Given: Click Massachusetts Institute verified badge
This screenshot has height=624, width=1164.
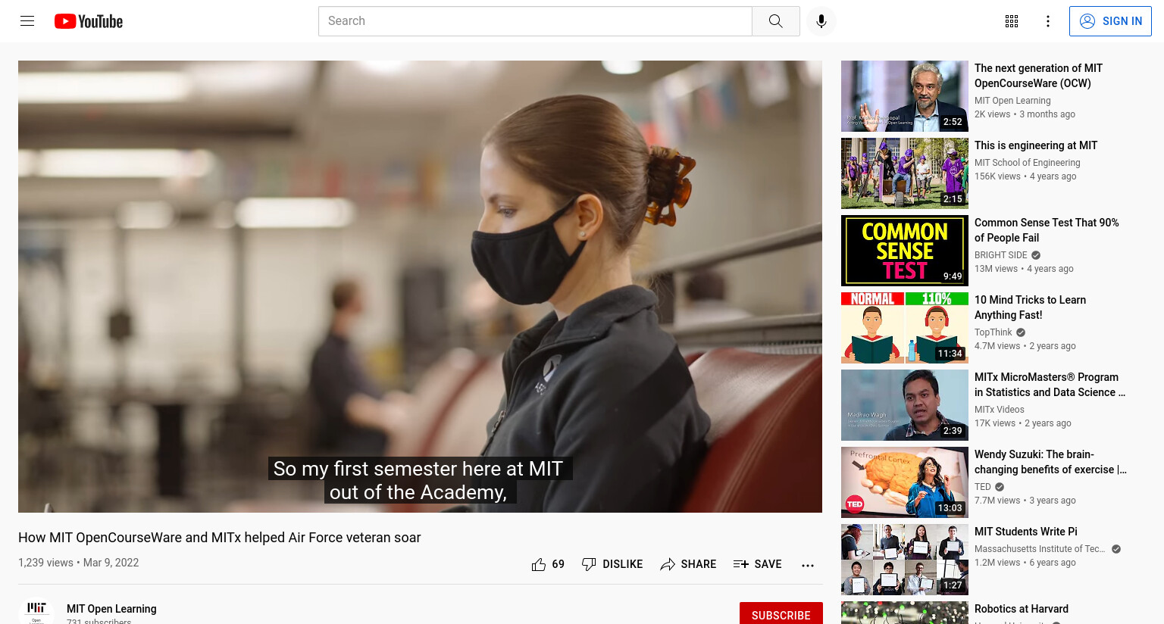Looking at the screenshot, I should (x=1116, y=549).
